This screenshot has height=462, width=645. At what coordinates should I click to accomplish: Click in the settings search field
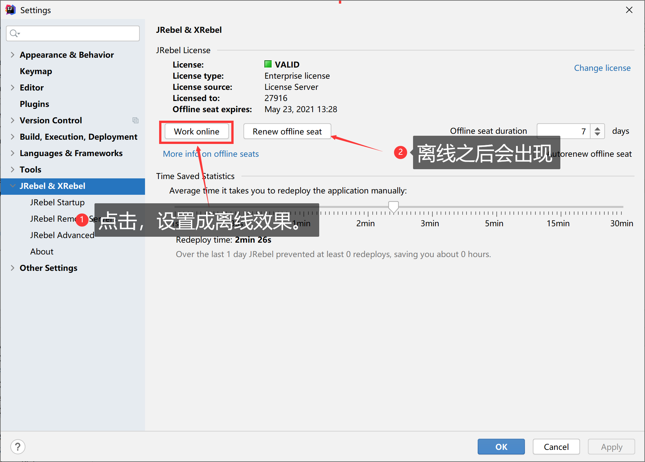point(79,33)
